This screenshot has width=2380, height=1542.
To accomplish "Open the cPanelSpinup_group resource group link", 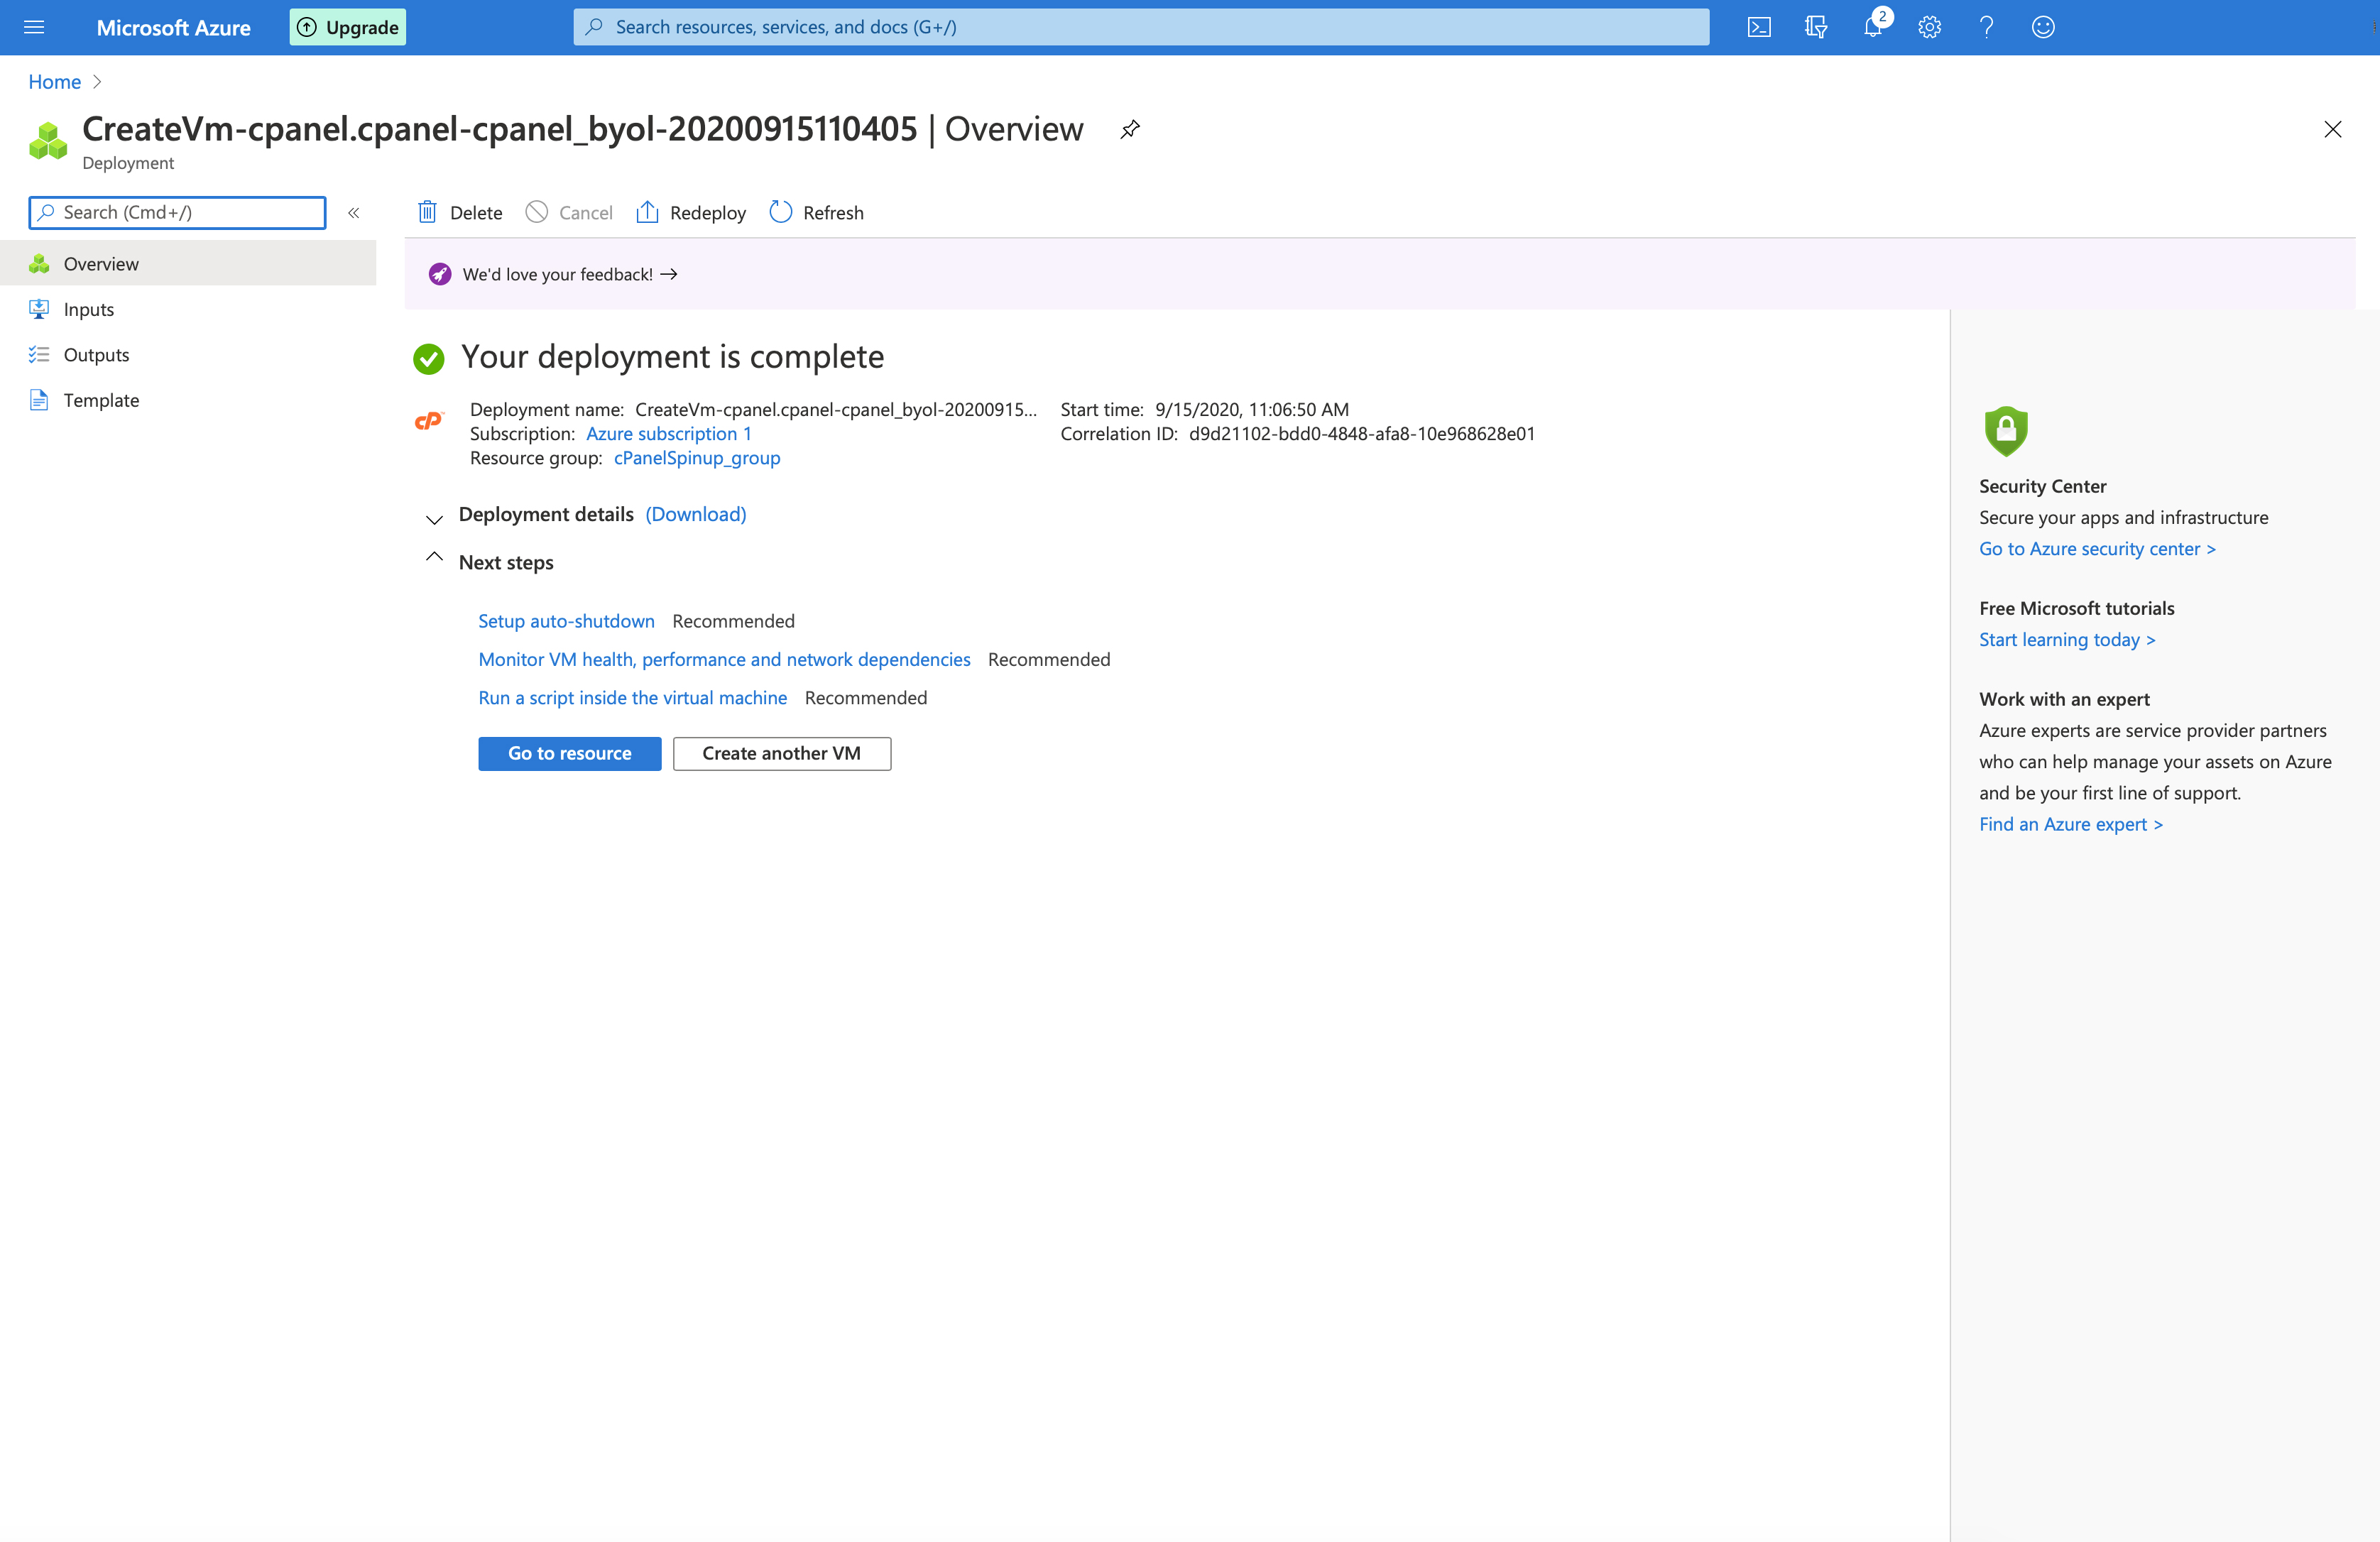I will click(697, 458).
